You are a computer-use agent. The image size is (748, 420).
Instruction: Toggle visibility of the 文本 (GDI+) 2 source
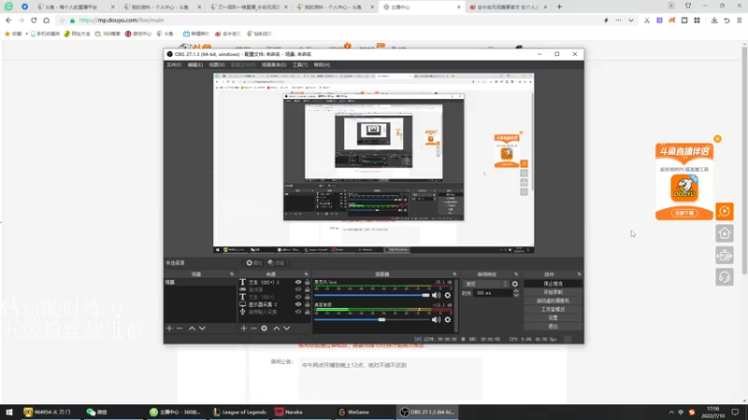(x=298, y=283)
